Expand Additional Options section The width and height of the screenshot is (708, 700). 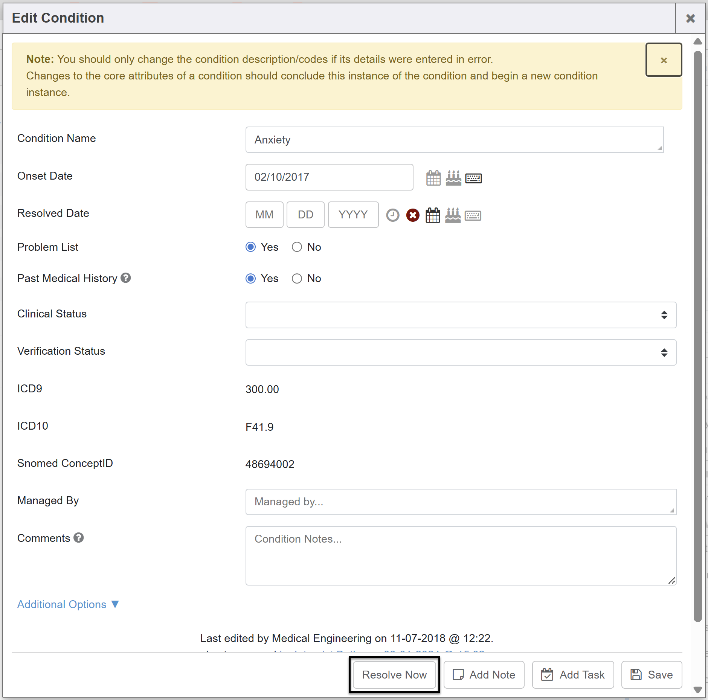coord(68,604)
